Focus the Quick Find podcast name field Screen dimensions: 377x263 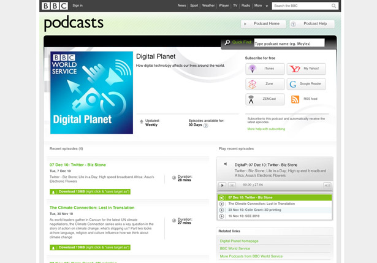pyautogui.click(x=289, y=43)
